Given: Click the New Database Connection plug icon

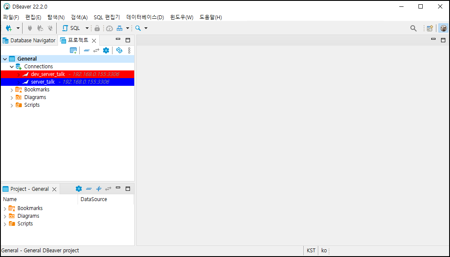Looking at the screenshot, I should (9, 28).
